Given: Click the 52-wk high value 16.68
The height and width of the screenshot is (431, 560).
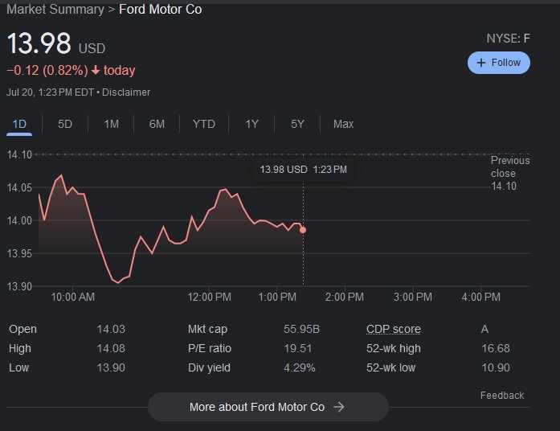Looking at the screenshot, I should pyautogui.click(x=496, y=348).
